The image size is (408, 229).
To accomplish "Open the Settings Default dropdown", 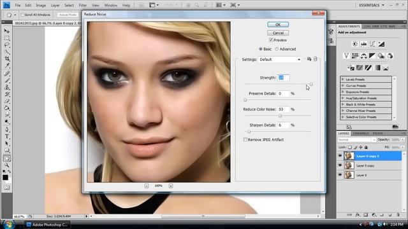I will [280, 59].
